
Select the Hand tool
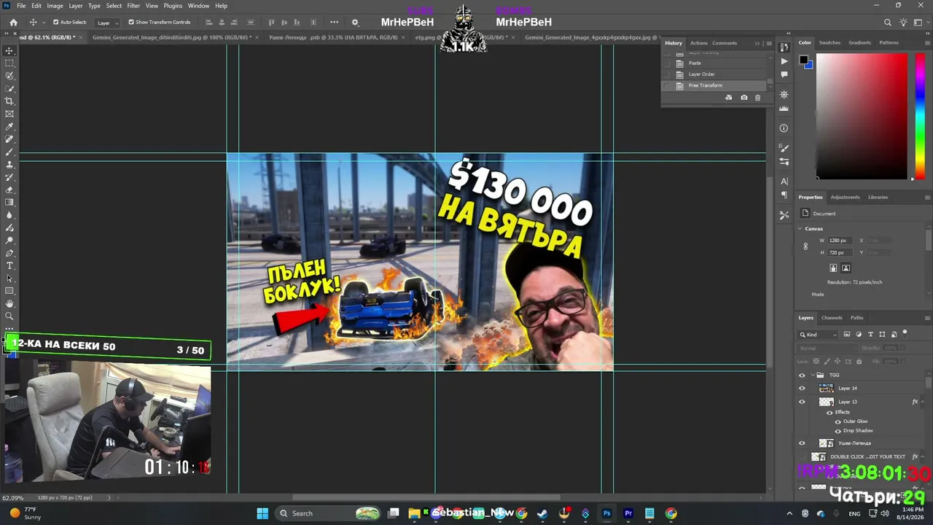(x=9, y=303)
